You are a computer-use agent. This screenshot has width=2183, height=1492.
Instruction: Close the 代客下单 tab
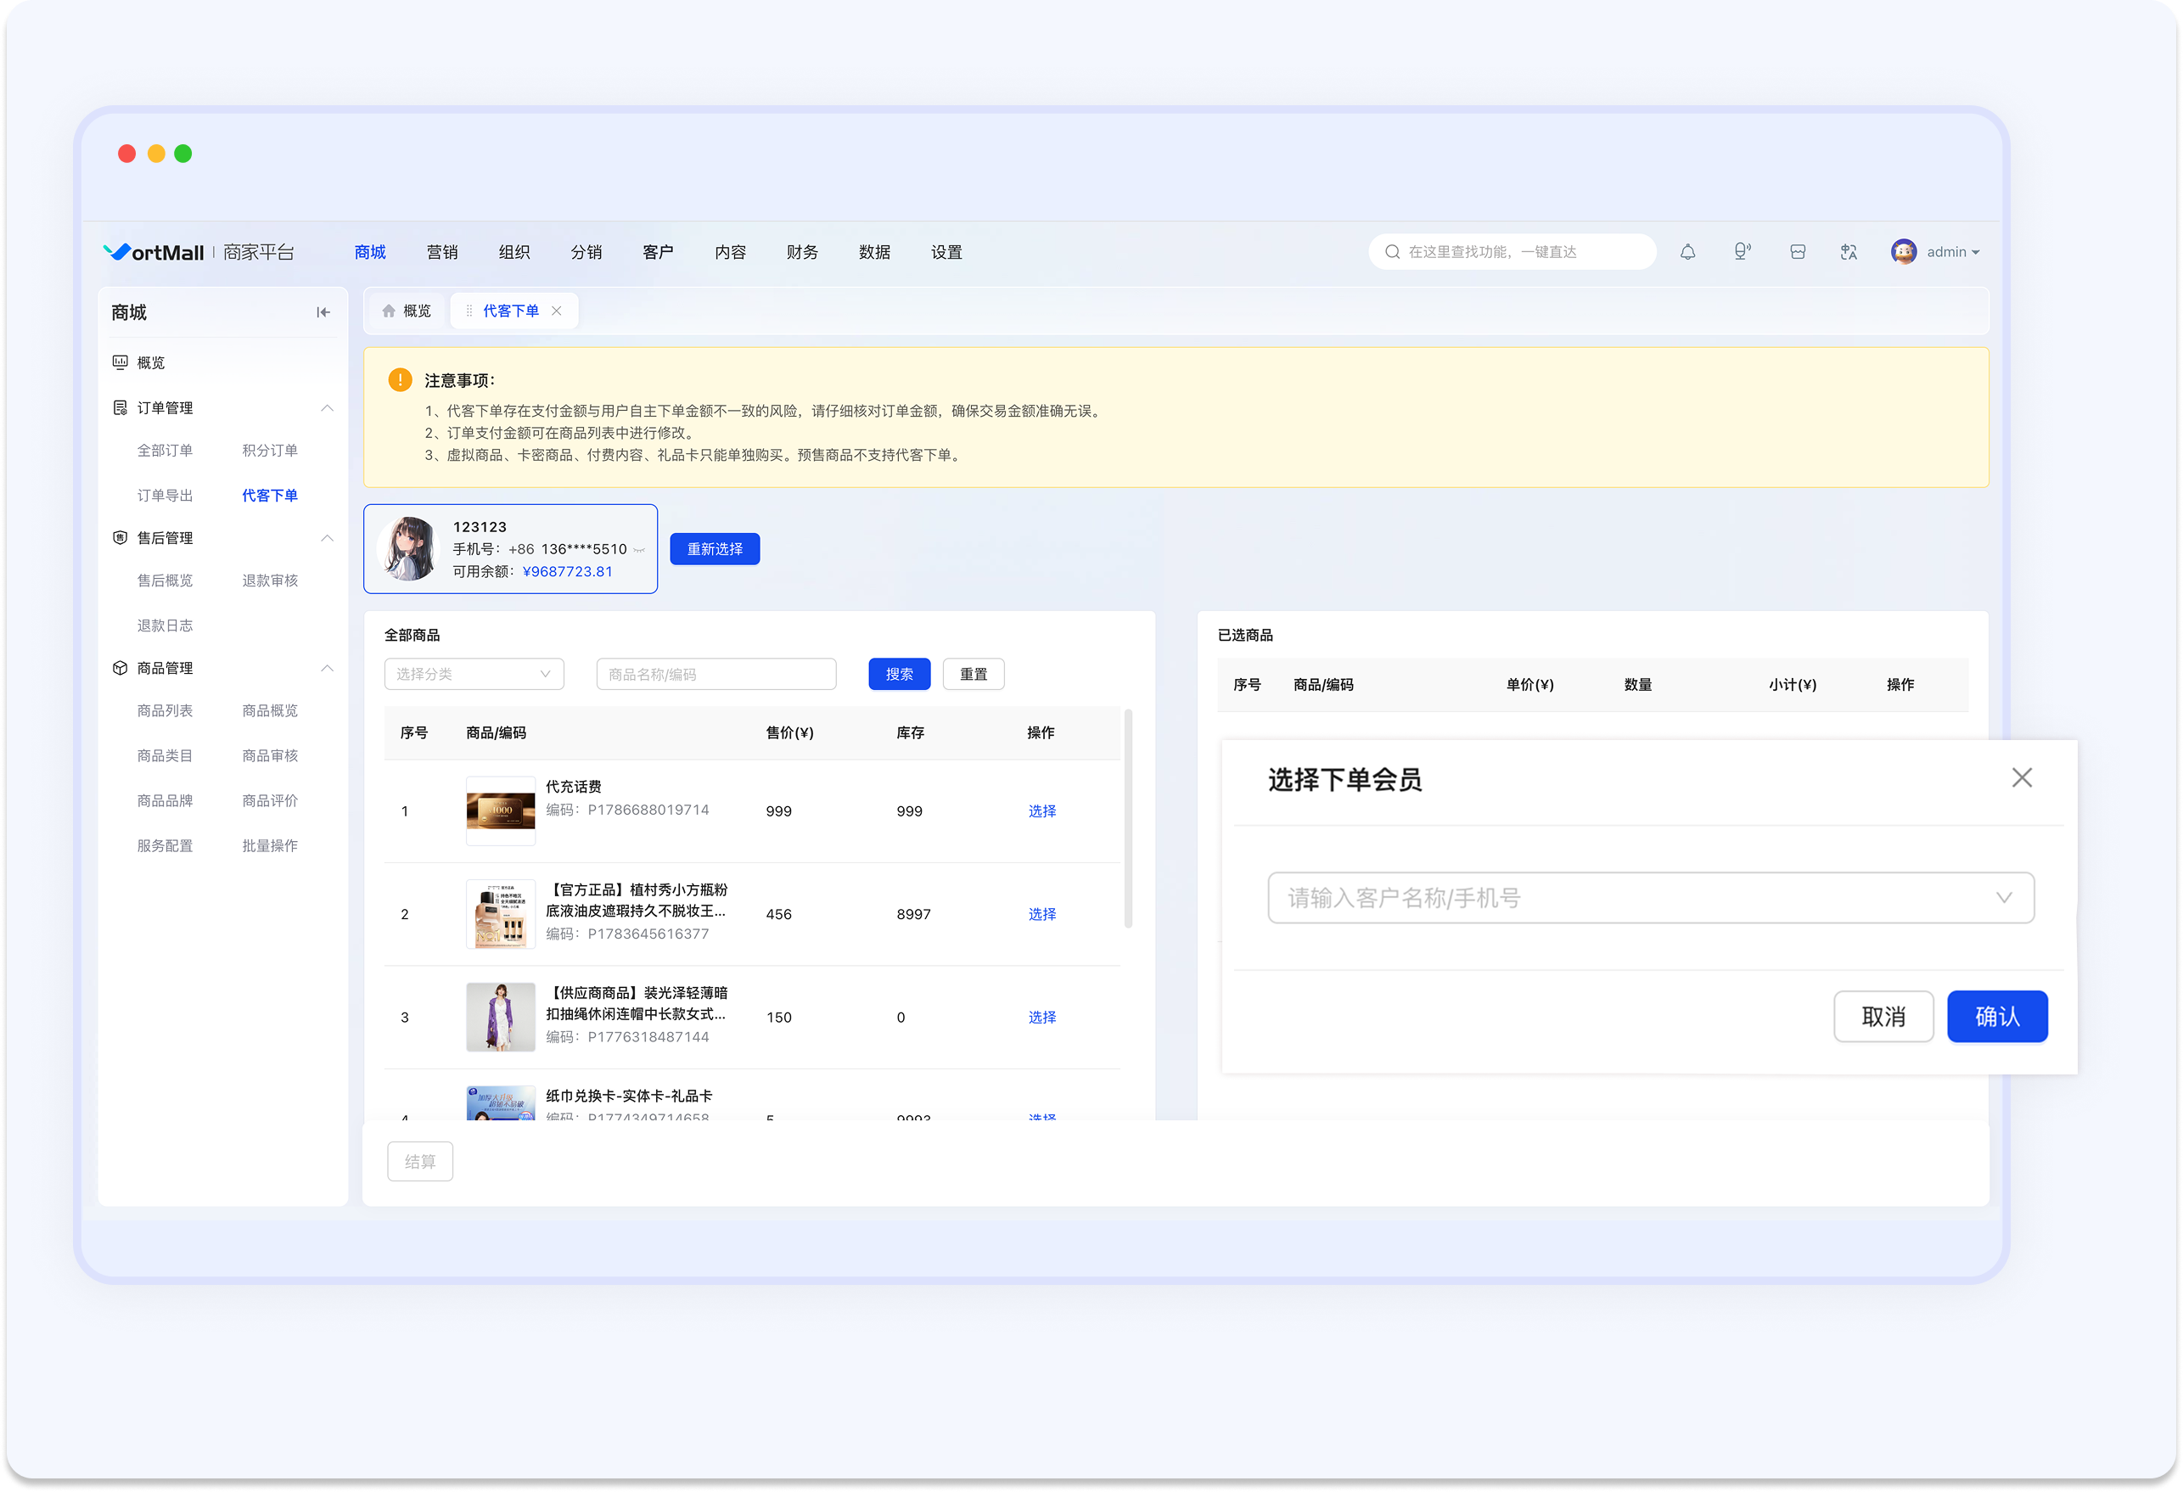pyautogui.click(x=557, y=311)
